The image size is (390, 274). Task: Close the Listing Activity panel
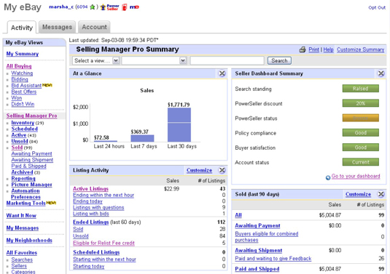point(222,170)
